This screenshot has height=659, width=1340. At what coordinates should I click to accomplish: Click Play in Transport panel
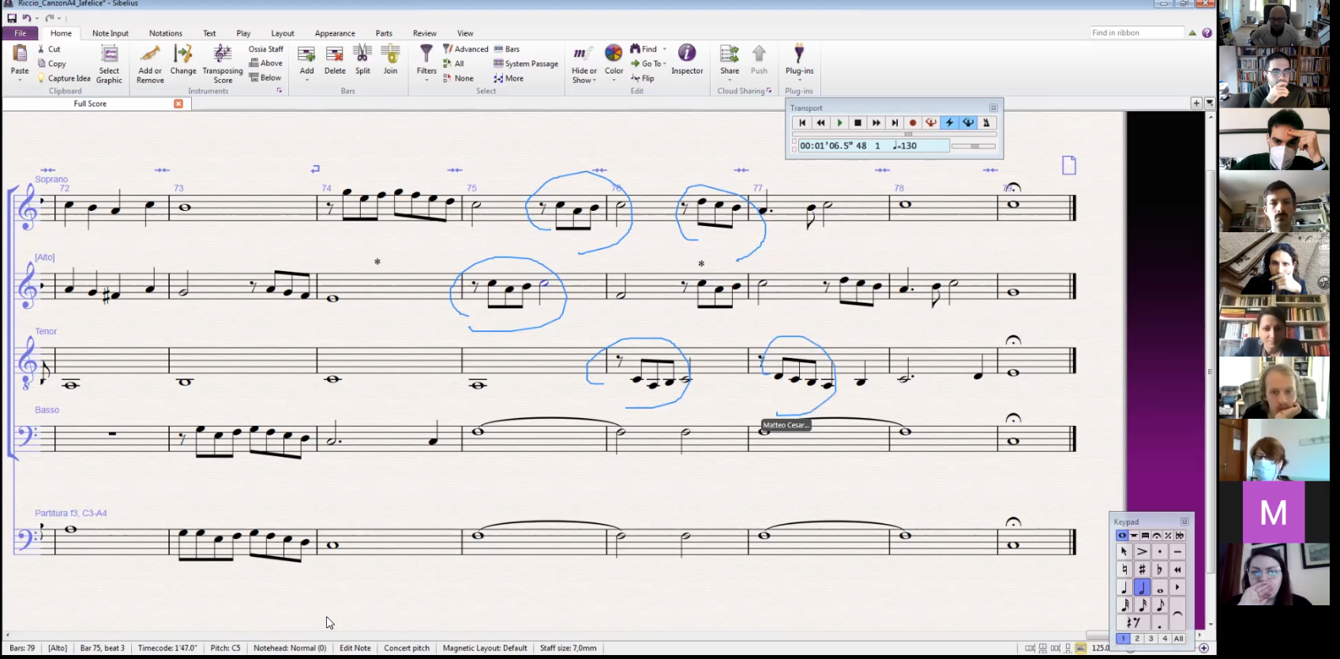pyautogui.click(x=839, y=122)
